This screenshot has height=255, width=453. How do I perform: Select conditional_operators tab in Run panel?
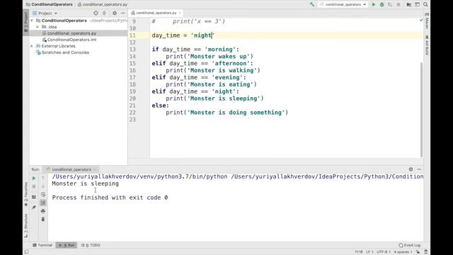[71, 169]
